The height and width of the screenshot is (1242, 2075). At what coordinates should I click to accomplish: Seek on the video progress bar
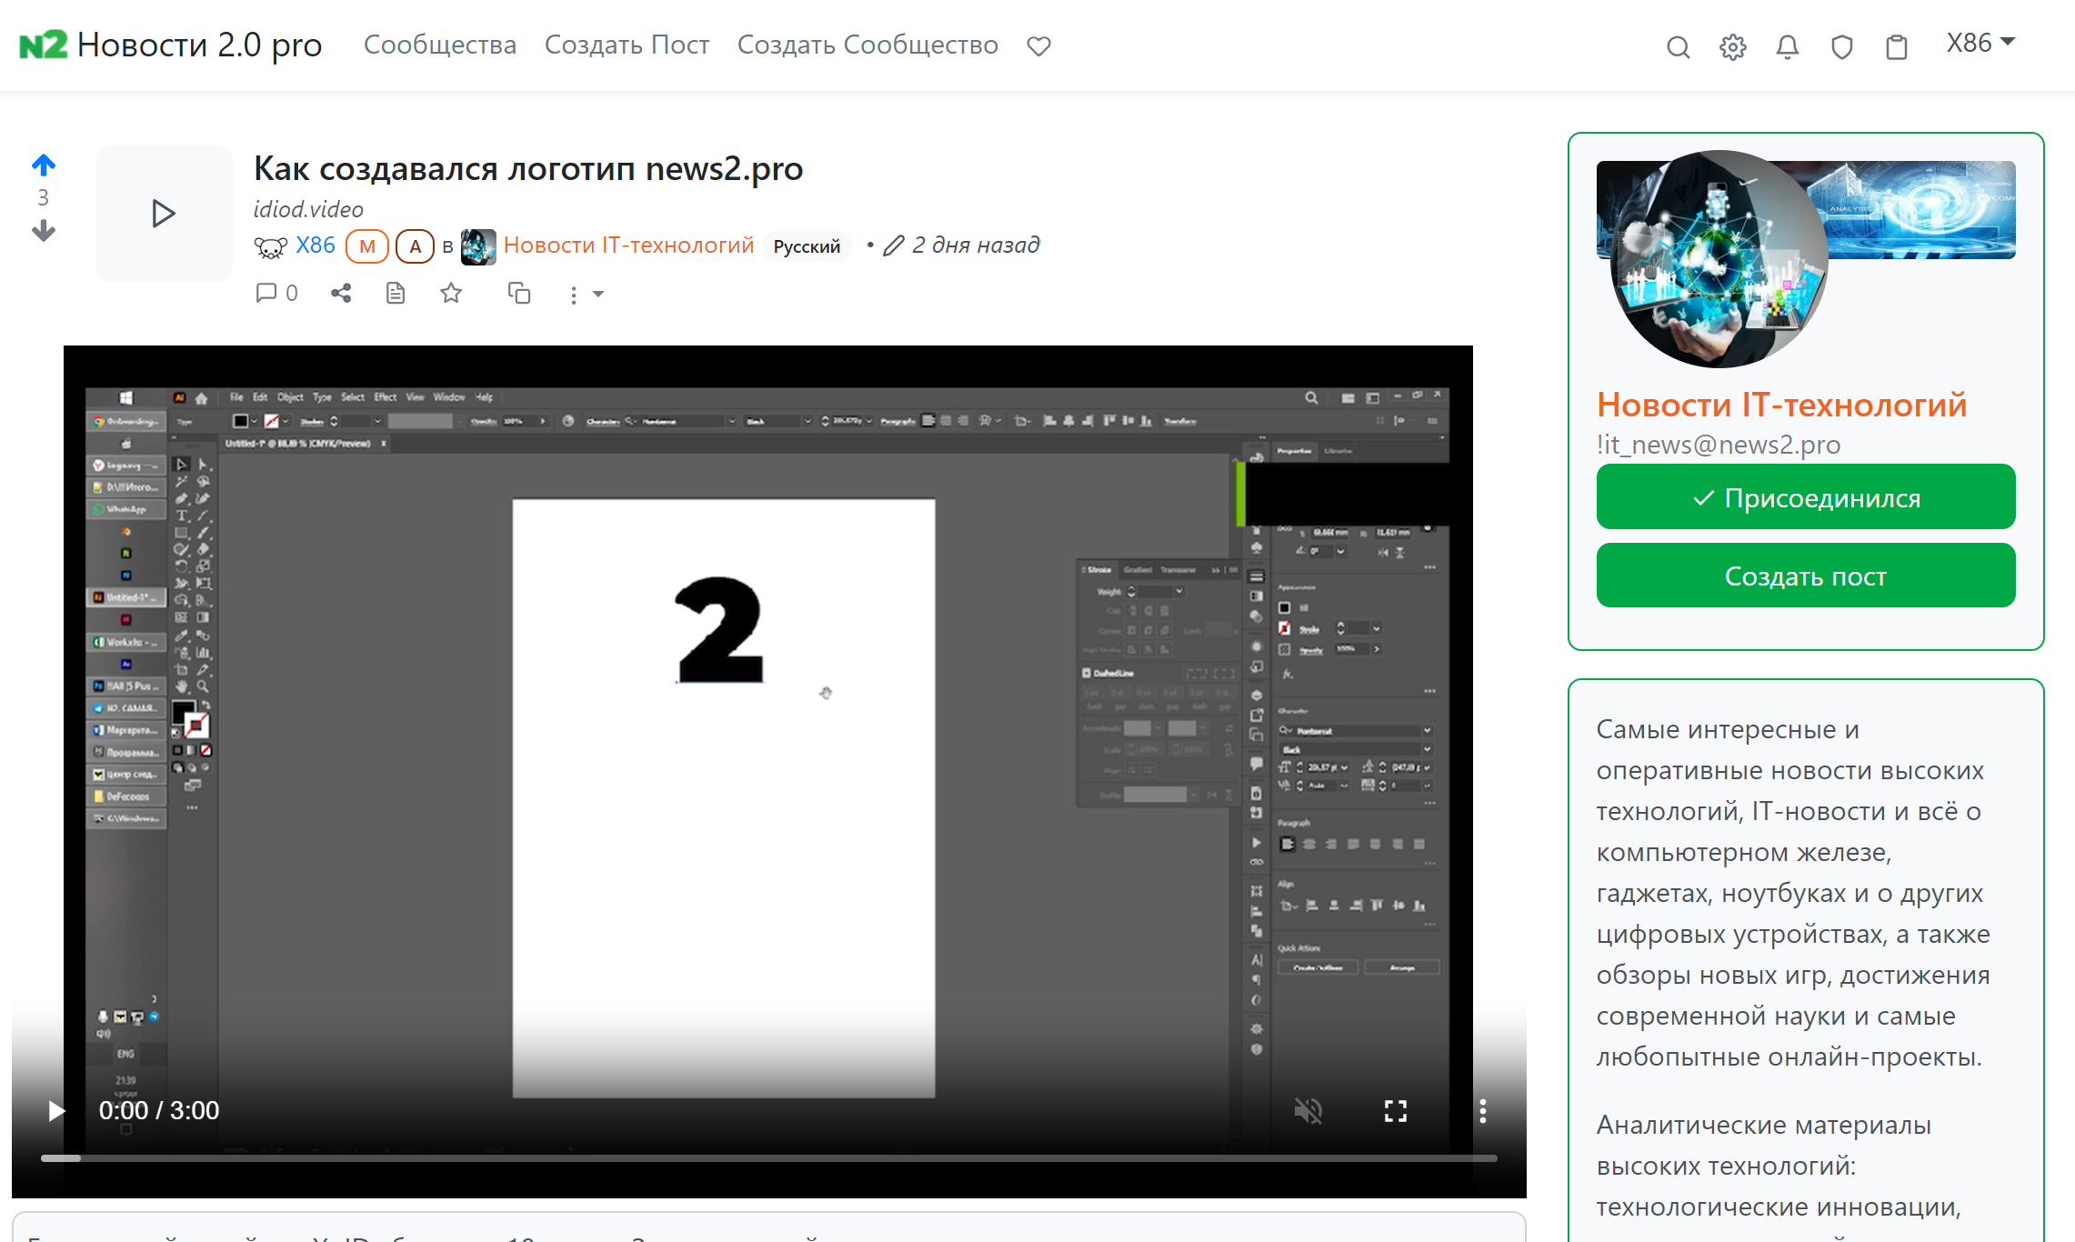(x=768, y=1158)
